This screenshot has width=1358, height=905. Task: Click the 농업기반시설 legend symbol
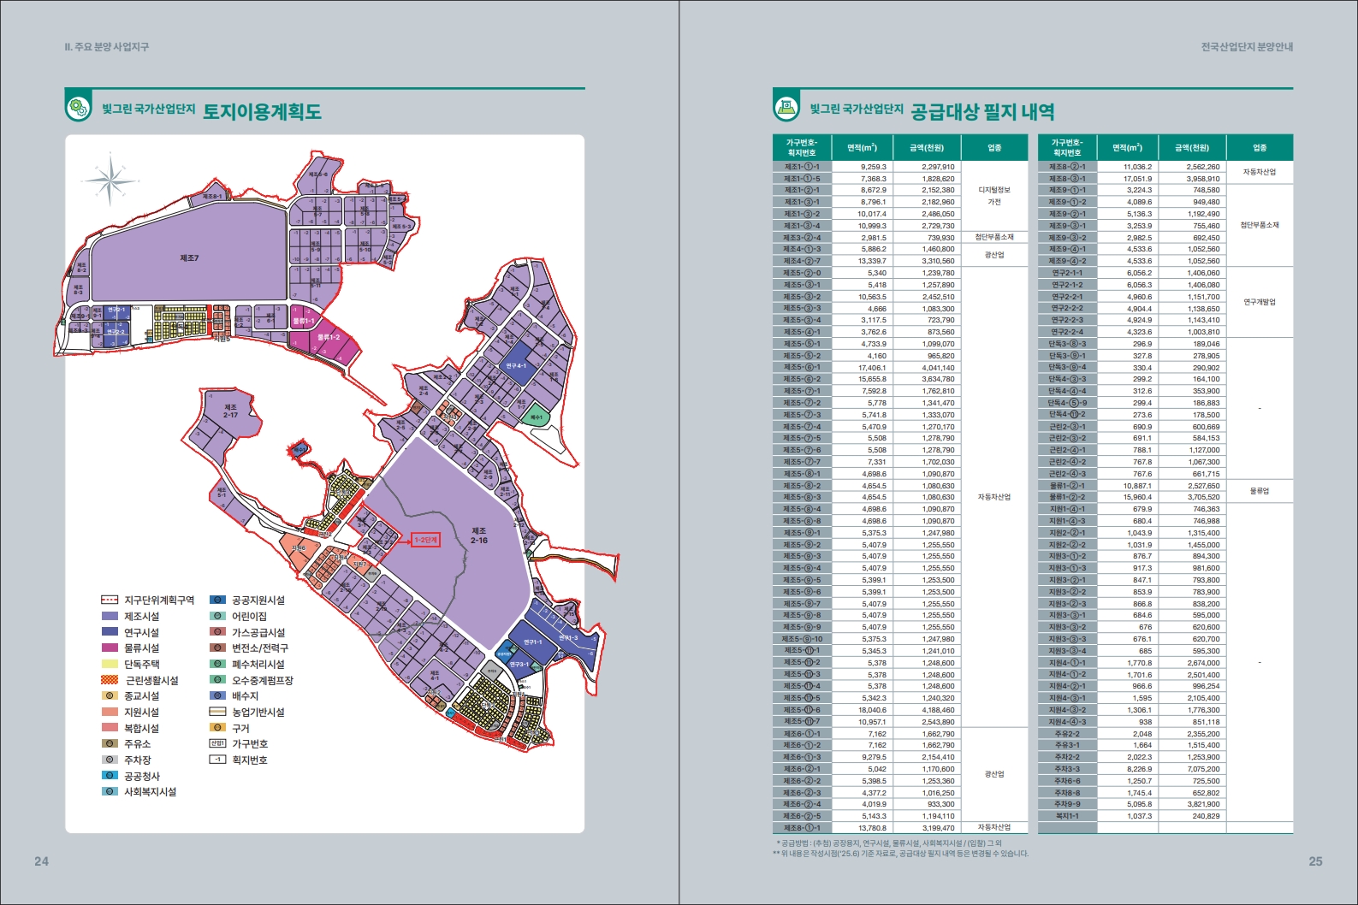coord(217,712)
